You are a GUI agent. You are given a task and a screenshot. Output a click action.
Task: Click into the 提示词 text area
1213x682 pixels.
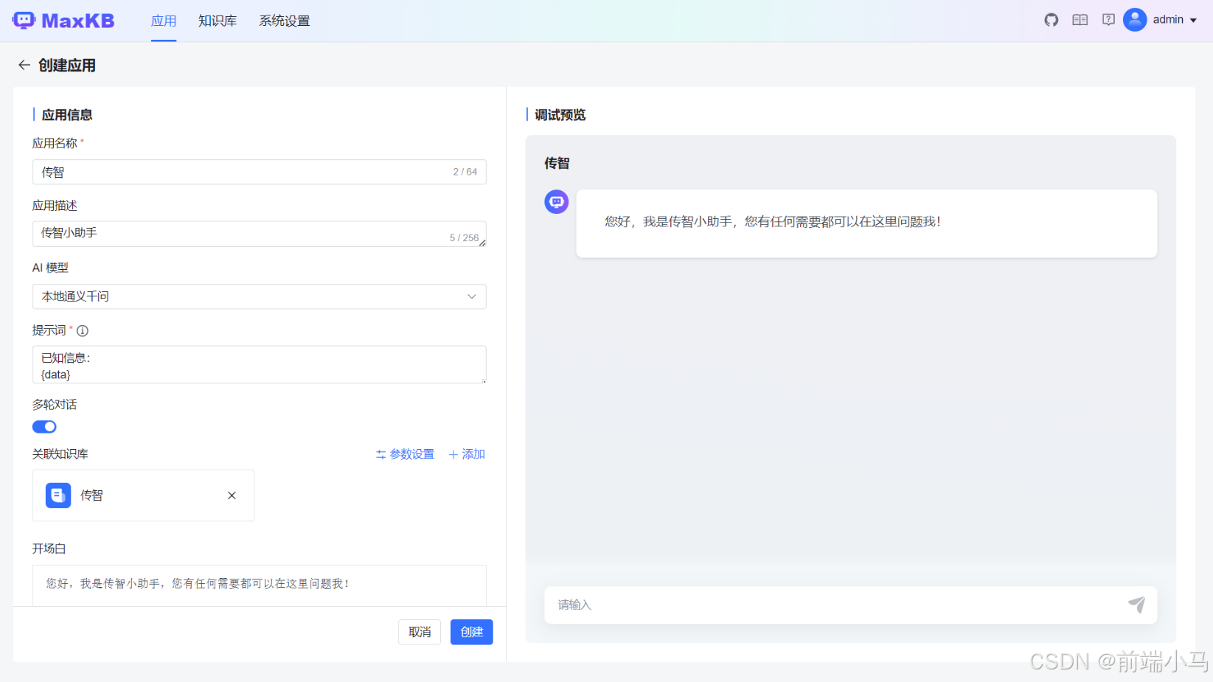coord(260,365)
